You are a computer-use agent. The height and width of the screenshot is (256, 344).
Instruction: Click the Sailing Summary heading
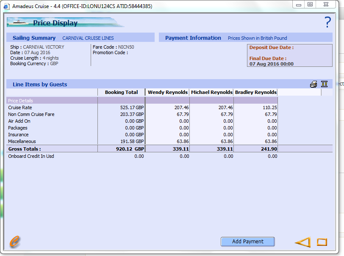(x=34, y=38)
